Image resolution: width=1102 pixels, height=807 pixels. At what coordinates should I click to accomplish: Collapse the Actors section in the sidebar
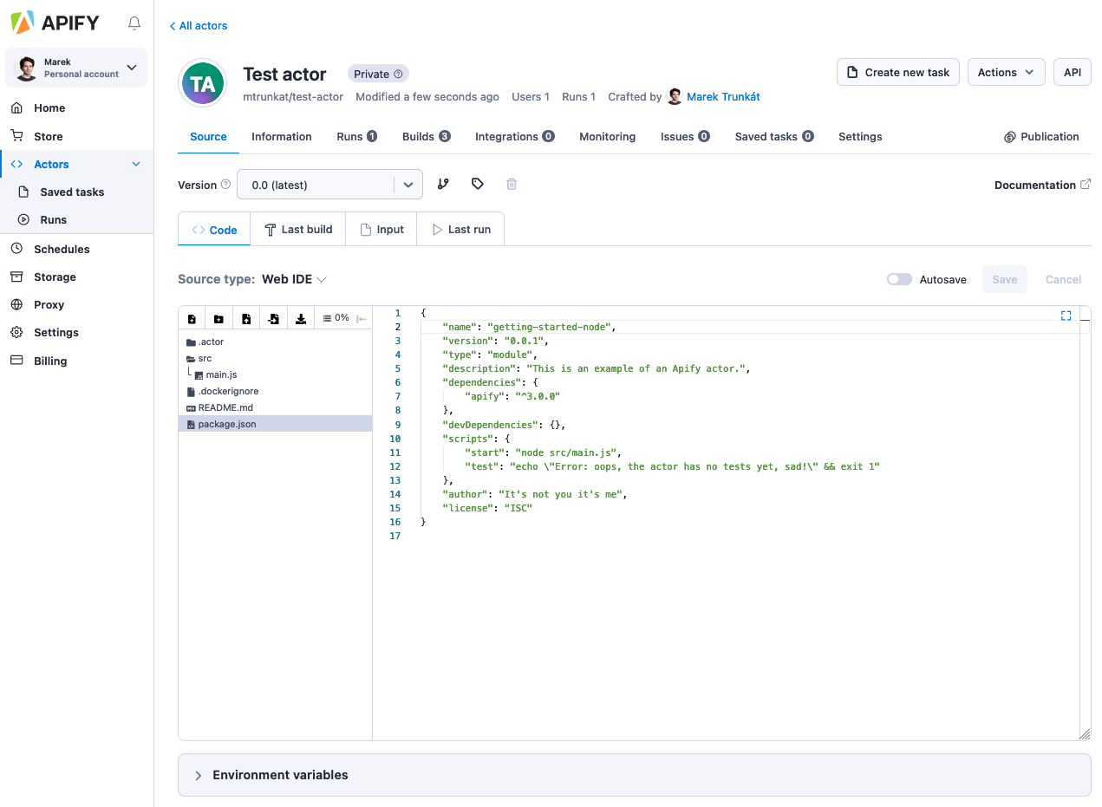pyautogui.click(x=135, y=163)
